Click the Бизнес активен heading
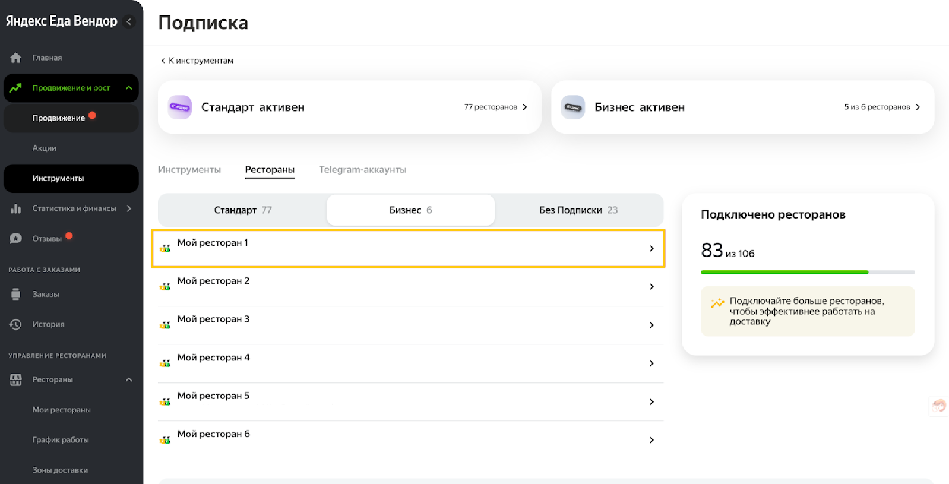The image size is (949, 484). pos(640,107)
